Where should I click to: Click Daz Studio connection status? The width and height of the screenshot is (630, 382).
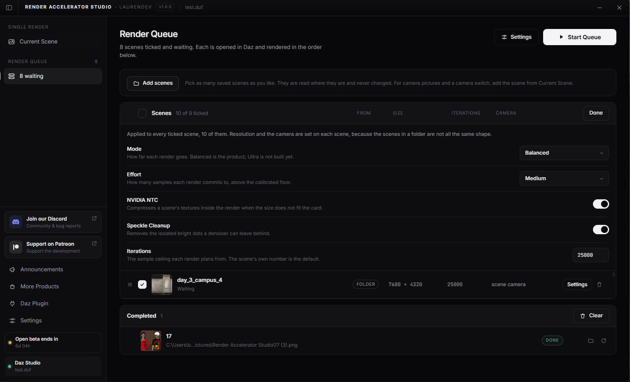(x=53, y=366)
